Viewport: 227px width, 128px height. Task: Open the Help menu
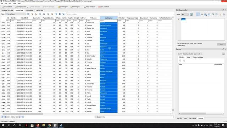[19, 4]
